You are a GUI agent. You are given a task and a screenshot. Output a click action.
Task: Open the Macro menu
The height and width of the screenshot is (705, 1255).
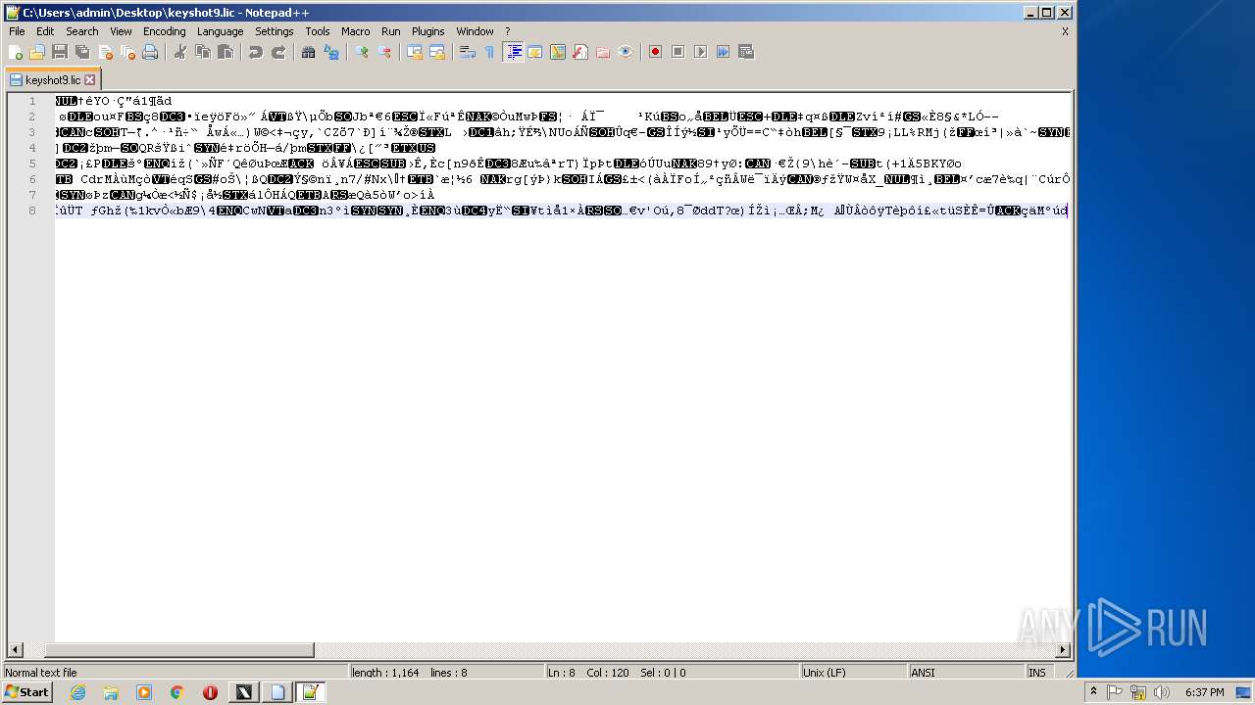(x=356, y=31)
